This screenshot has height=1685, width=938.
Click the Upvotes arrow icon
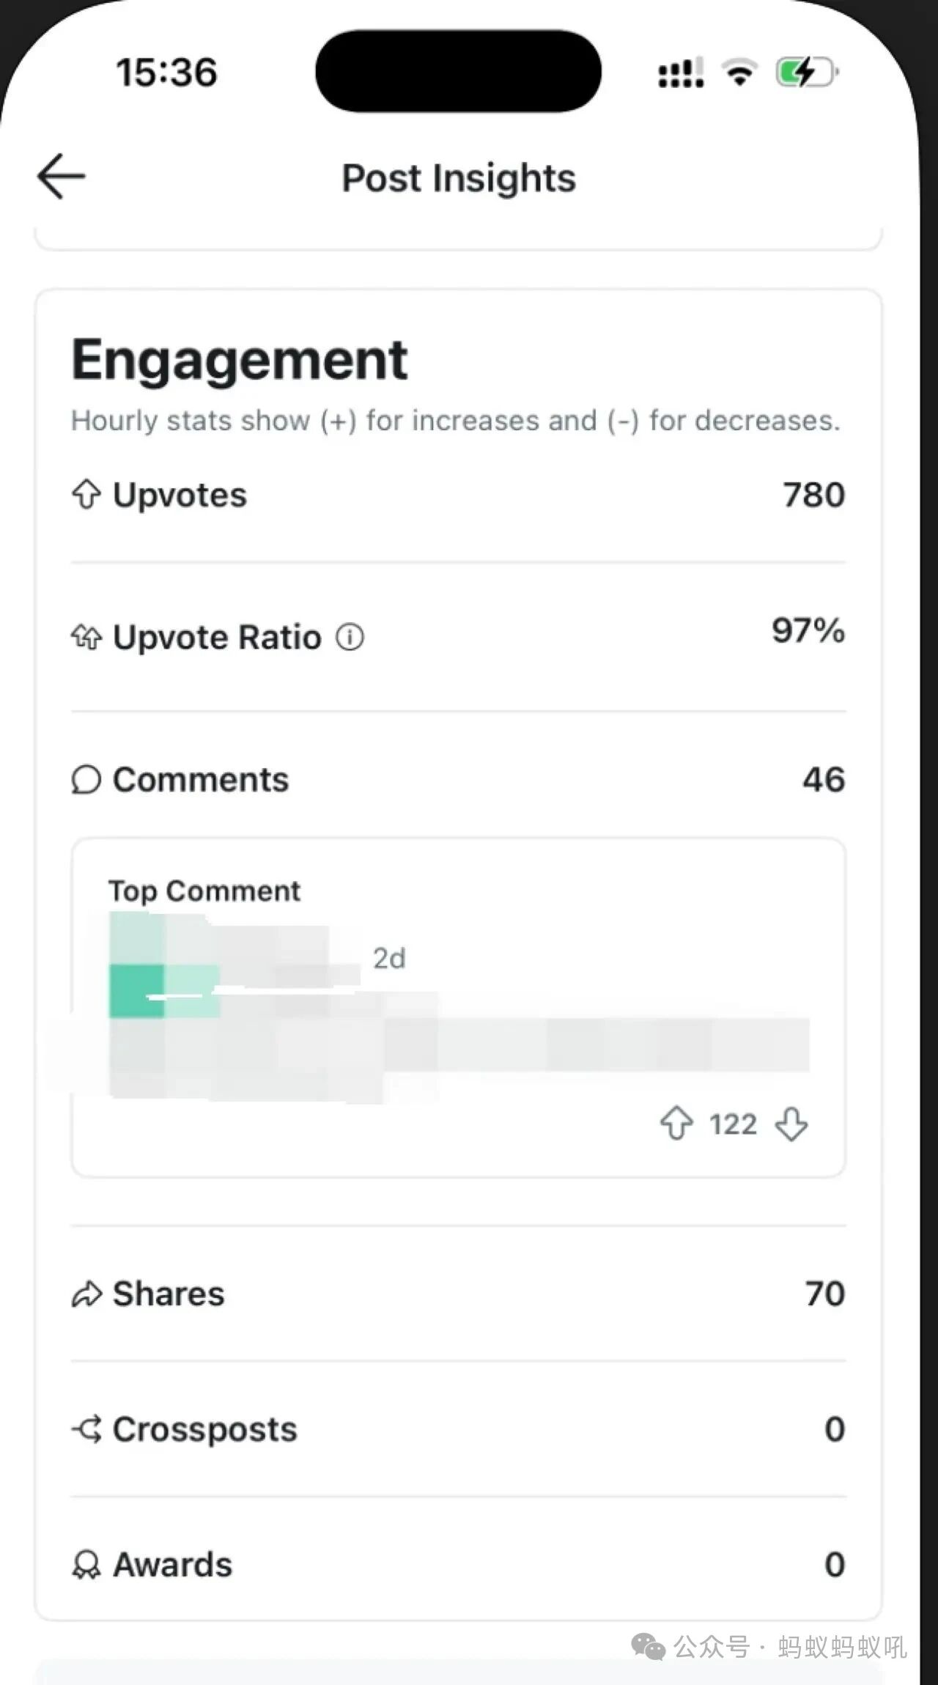click(x=86, y=495)
